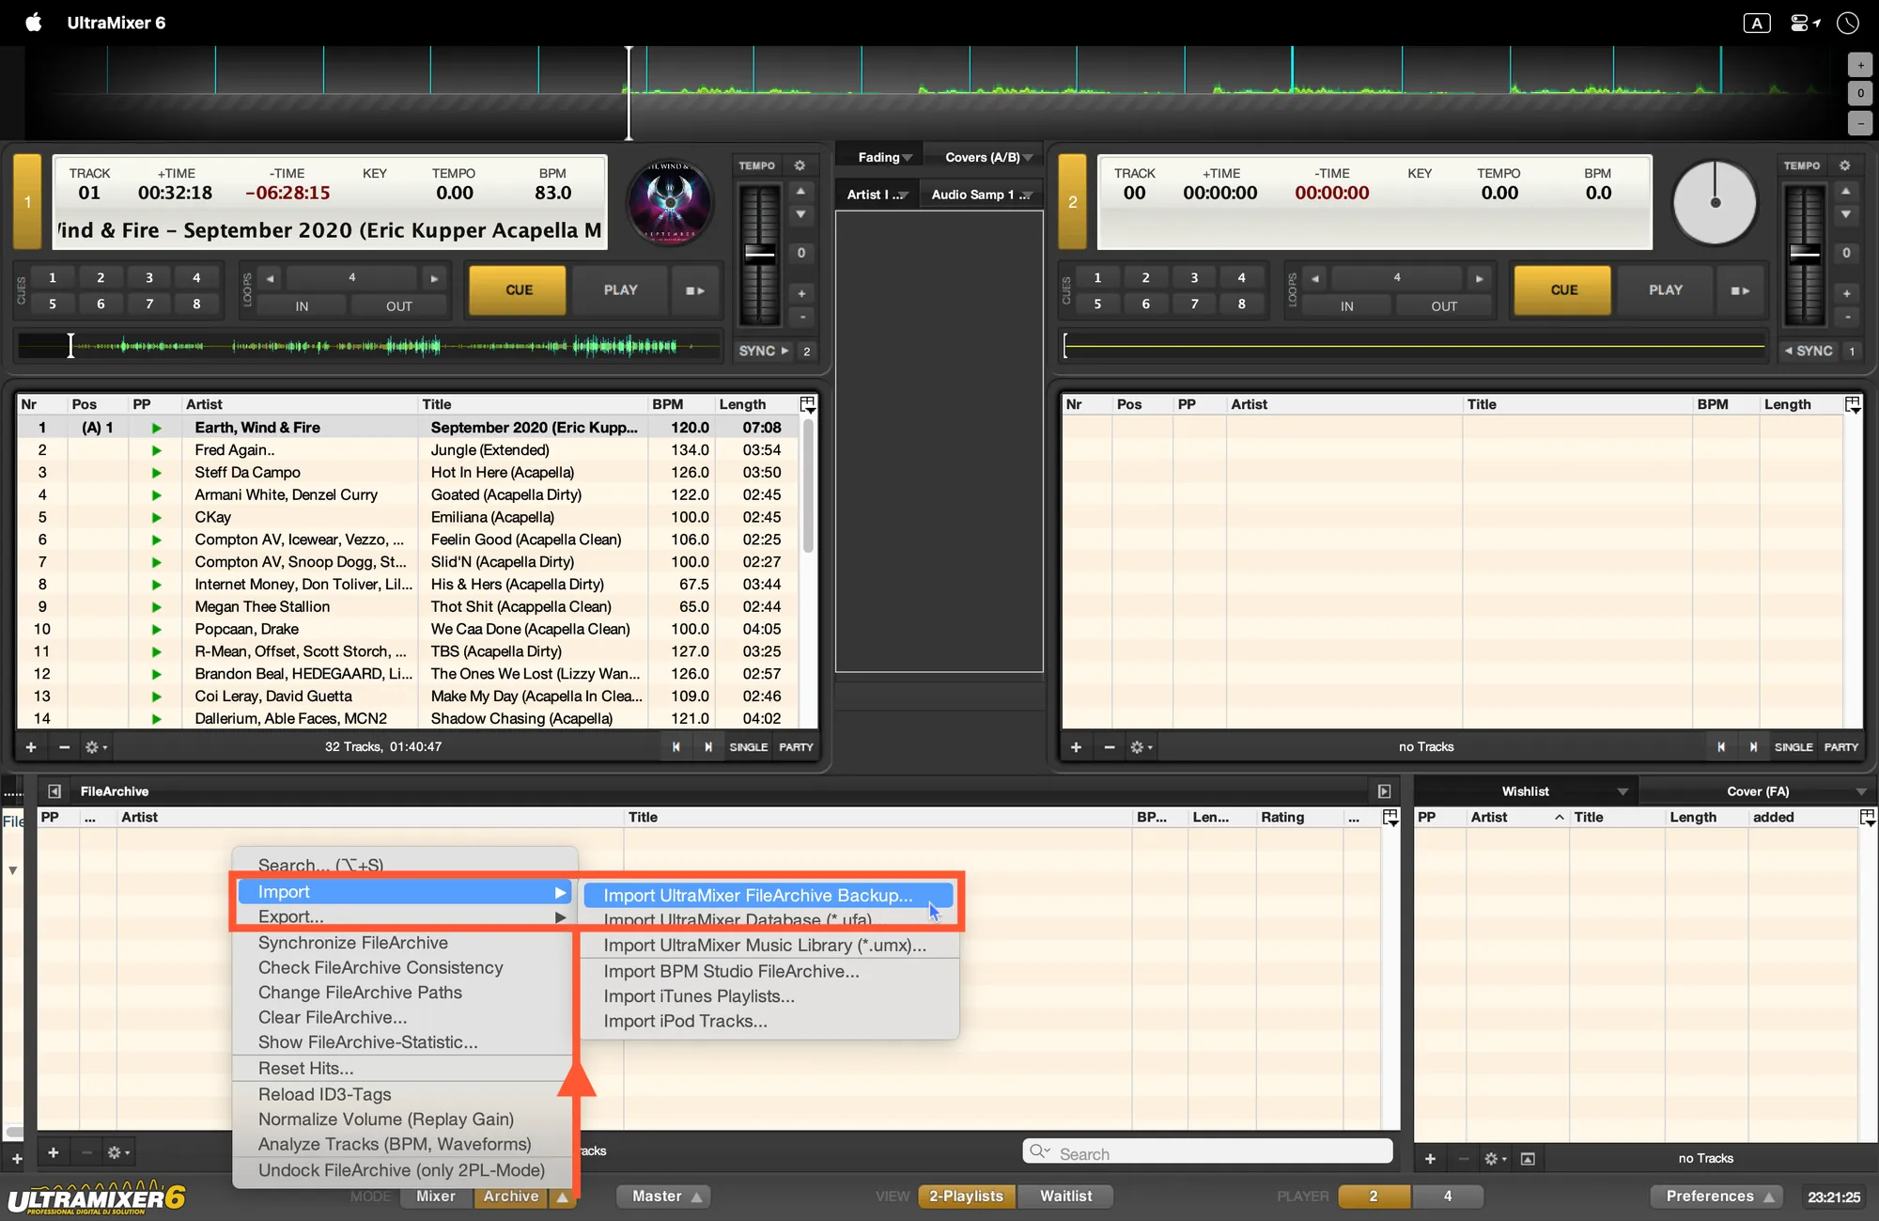Open Covers (A/B) dropdown menu
The image size is (1879, 1221).
click(988, 157)
